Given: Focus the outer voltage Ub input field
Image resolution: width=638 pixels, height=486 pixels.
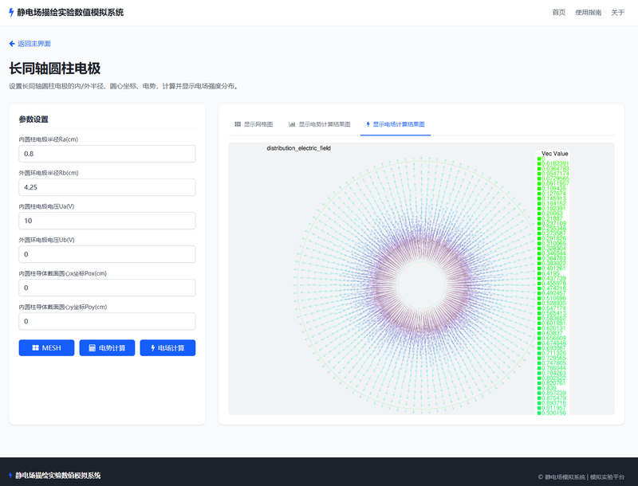Looking at the screenshot, I should click(107, 254).
